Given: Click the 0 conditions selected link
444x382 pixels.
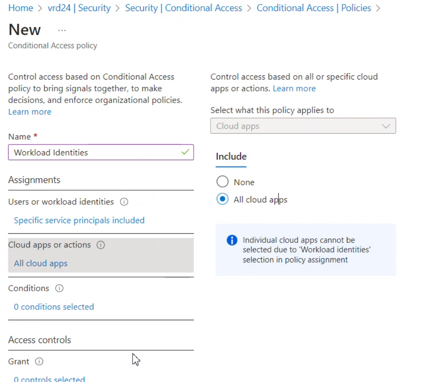Looking at the screenshot, I should click(x=54, y=307).
